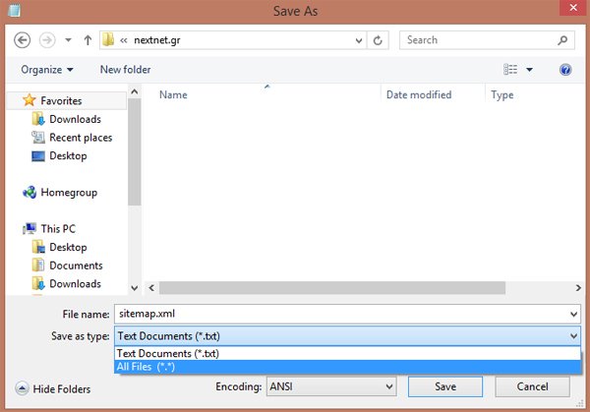Click the This PC computer icon
Viewport: 590px width, 412px height.
click(29, 228)
